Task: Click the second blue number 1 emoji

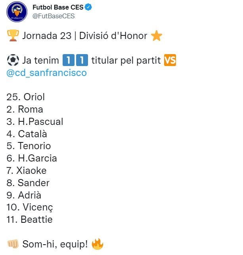Action: tap(82, 60)
